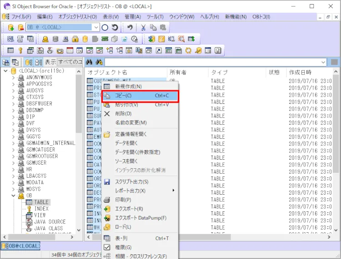Click the database disconnect icon with red minus
The height and width of the screenshot is (259, 341).
20,27
